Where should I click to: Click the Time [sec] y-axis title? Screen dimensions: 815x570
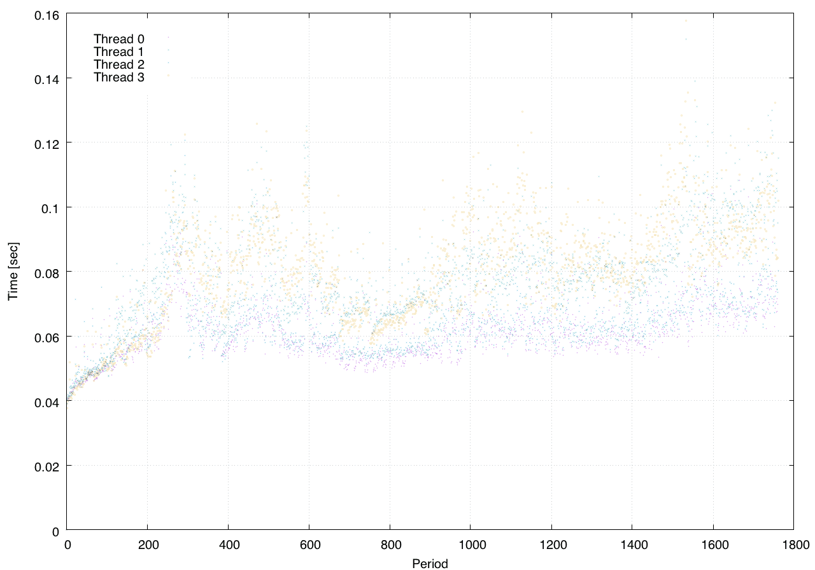tap(13, 272)
